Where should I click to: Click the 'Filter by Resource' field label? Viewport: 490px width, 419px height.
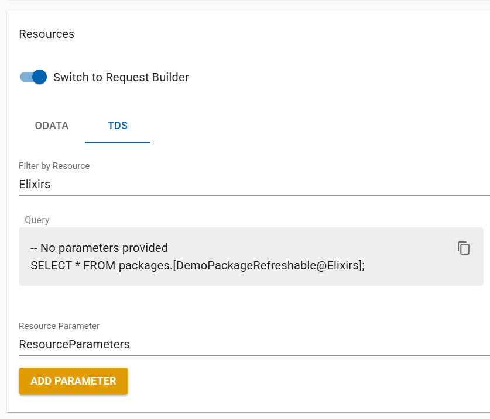click(x=54, y=166)
